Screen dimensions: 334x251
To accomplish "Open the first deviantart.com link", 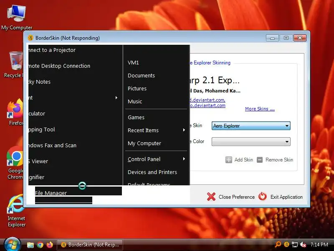I will click(207, 100).
